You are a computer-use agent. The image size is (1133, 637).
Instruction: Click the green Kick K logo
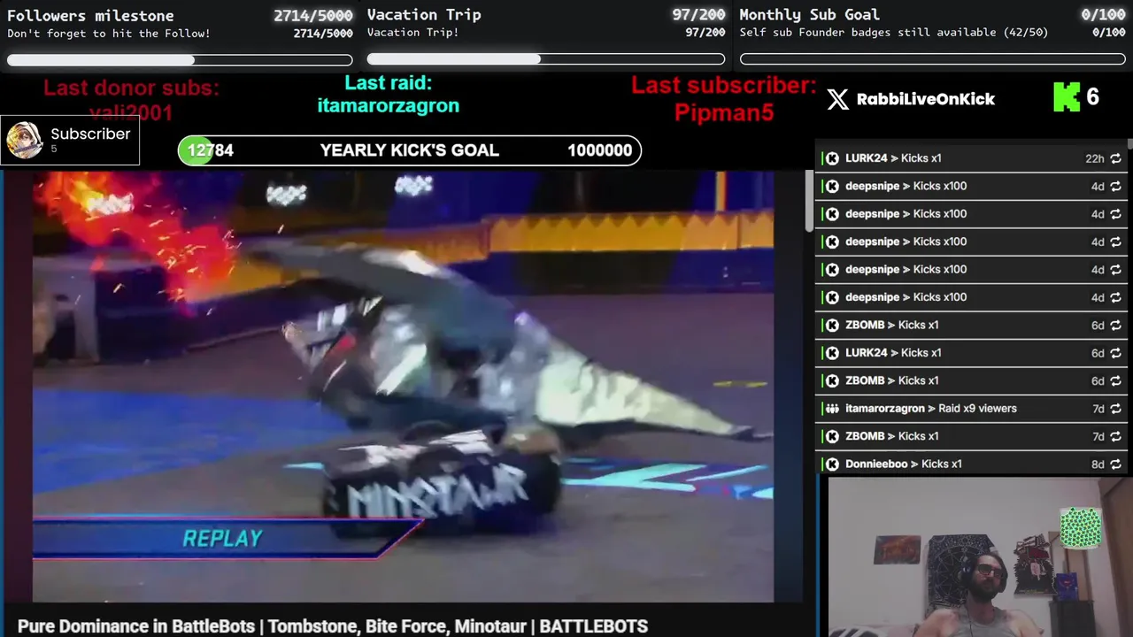point(1067,97)
